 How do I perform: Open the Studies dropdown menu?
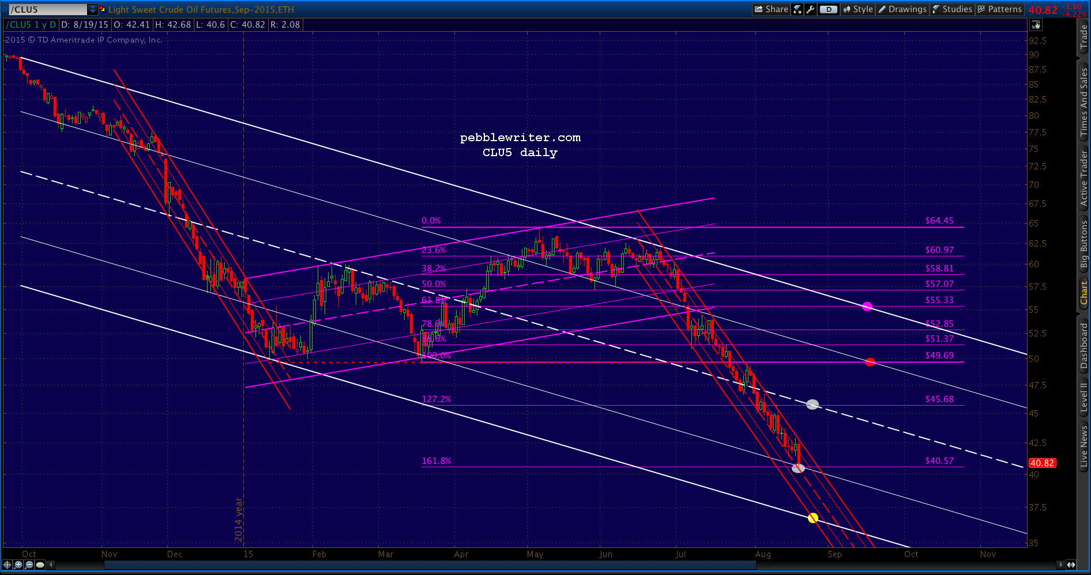click(952, 9)
